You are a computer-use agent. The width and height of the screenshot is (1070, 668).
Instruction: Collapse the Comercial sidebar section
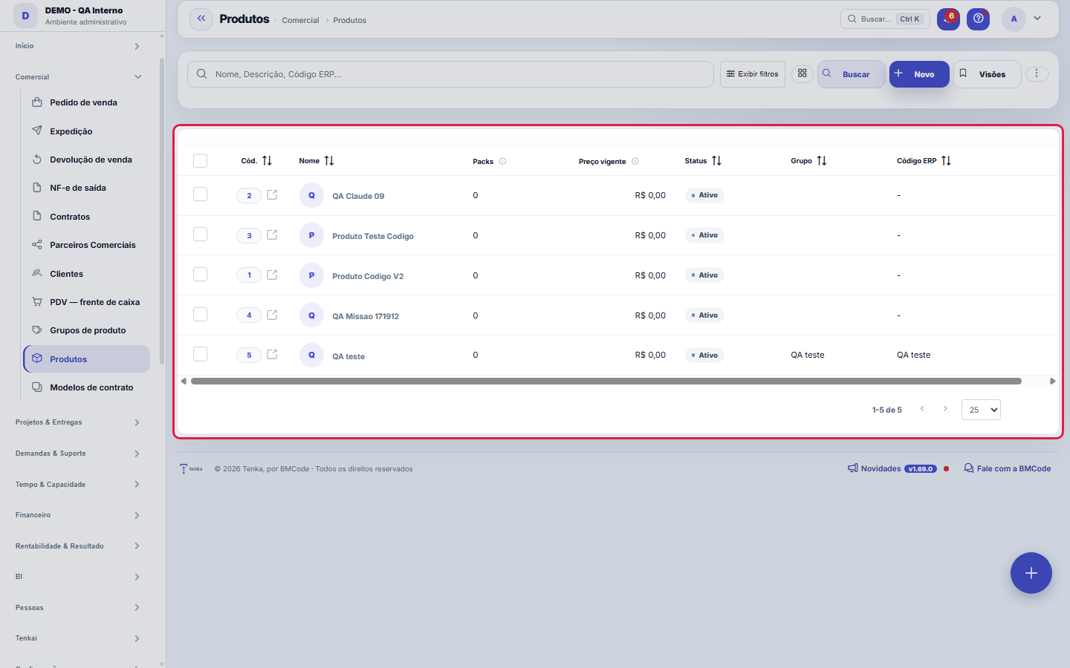tap(79, 77)
